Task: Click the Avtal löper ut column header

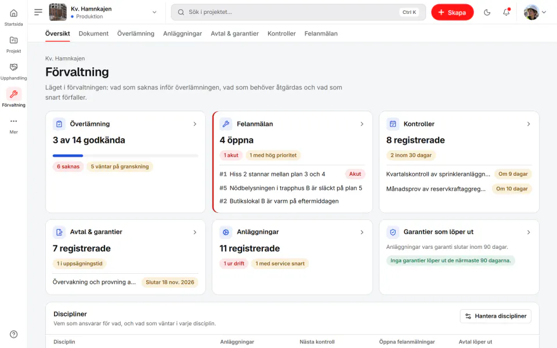Action: coord(475,342)
